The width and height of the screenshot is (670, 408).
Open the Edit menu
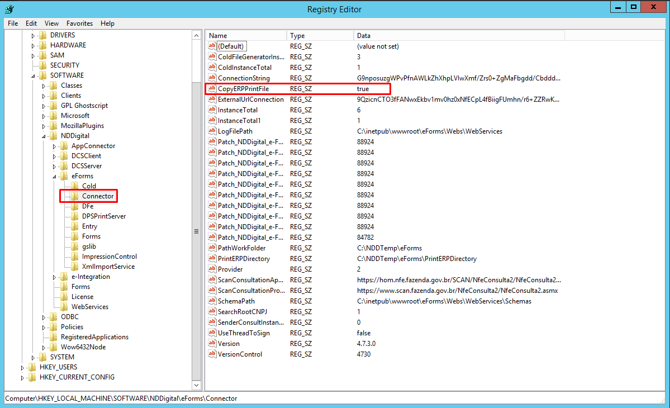click(31, 23)
